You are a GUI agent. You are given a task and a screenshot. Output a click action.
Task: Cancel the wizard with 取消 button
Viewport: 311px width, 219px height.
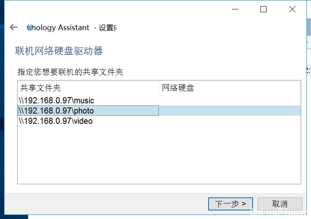coord(280,204)
